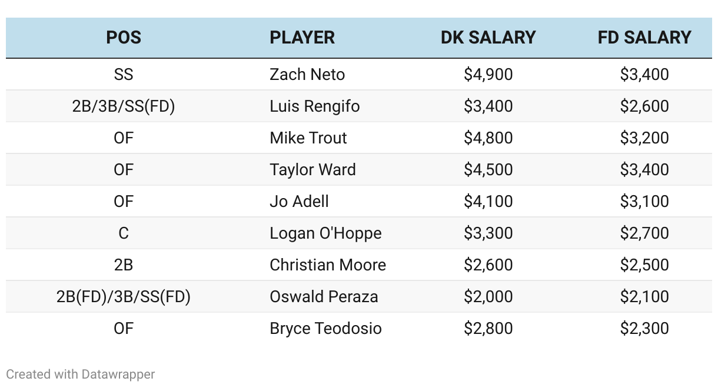This screenshot has width=718, height=388.
Task: Click Zach Neto's $4,900 DK salary
Action: pos(488,75)
